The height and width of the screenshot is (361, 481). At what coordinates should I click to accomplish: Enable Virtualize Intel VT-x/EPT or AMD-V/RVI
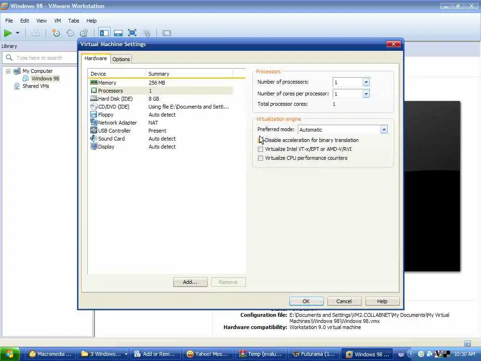(260, 149)
